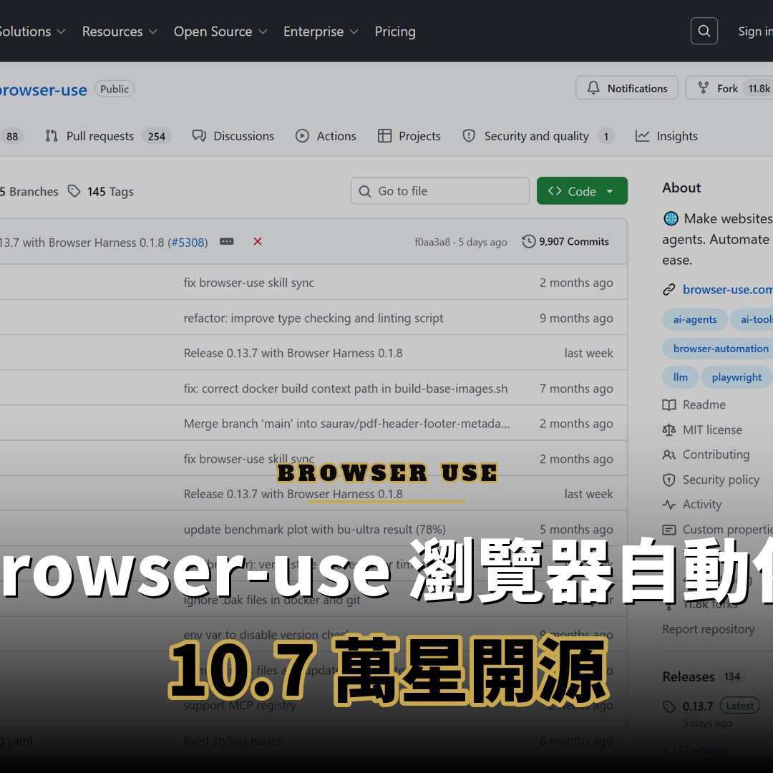Screen dimensions: 773x773
Task: Click the shield icon beside Security policy
Action: (669, 480)
